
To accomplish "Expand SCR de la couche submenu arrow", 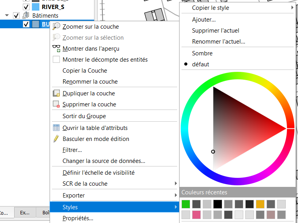I will point(176,183).
